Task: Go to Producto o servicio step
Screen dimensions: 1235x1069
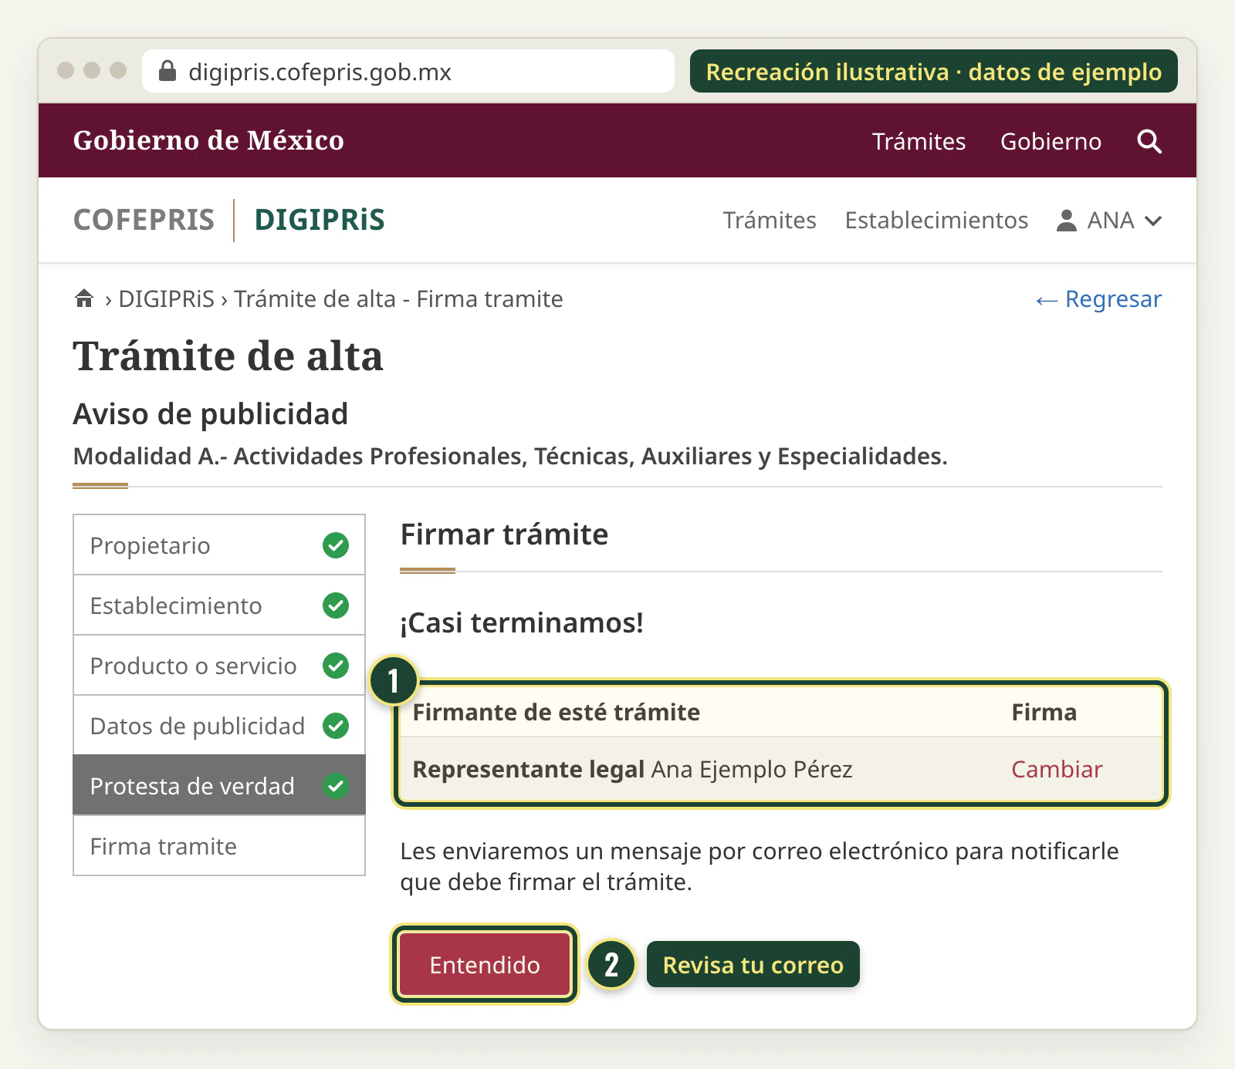Action: point(219,666)
